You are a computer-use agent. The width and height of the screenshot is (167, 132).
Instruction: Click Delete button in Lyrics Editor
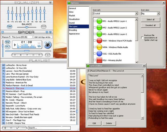(x=109, y=123)
